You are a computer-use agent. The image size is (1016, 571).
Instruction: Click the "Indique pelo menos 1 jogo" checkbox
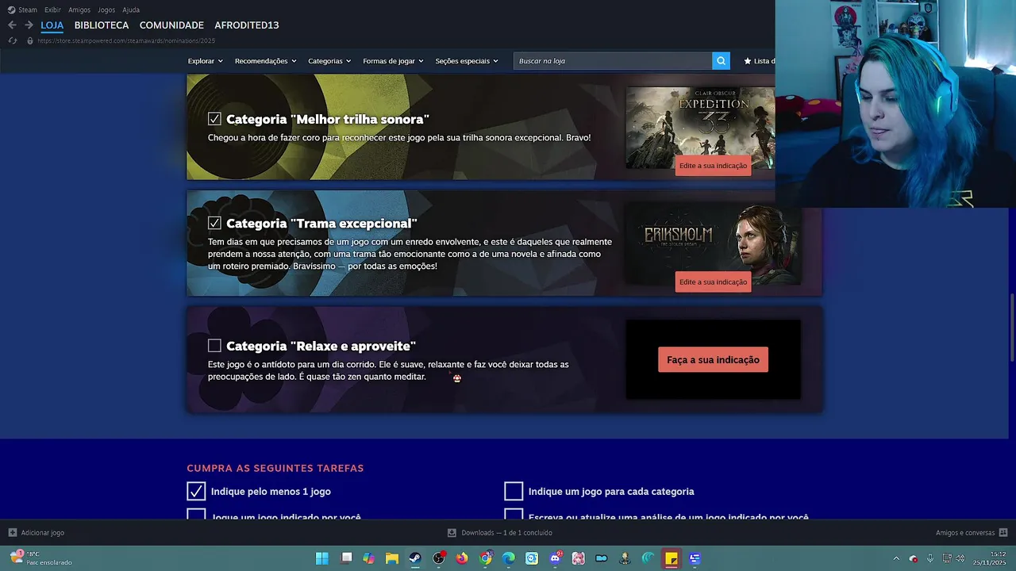click(196, 492)
